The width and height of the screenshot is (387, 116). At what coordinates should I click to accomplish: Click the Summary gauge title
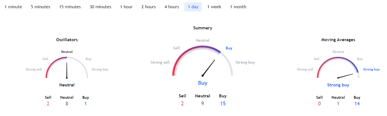203,28
